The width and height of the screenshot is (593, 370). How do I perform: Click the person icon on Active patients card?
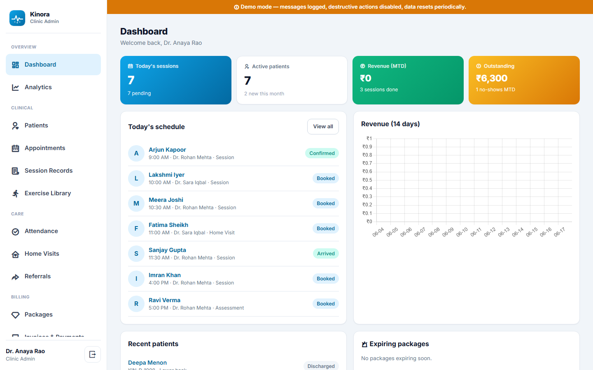tap(247, 66)
